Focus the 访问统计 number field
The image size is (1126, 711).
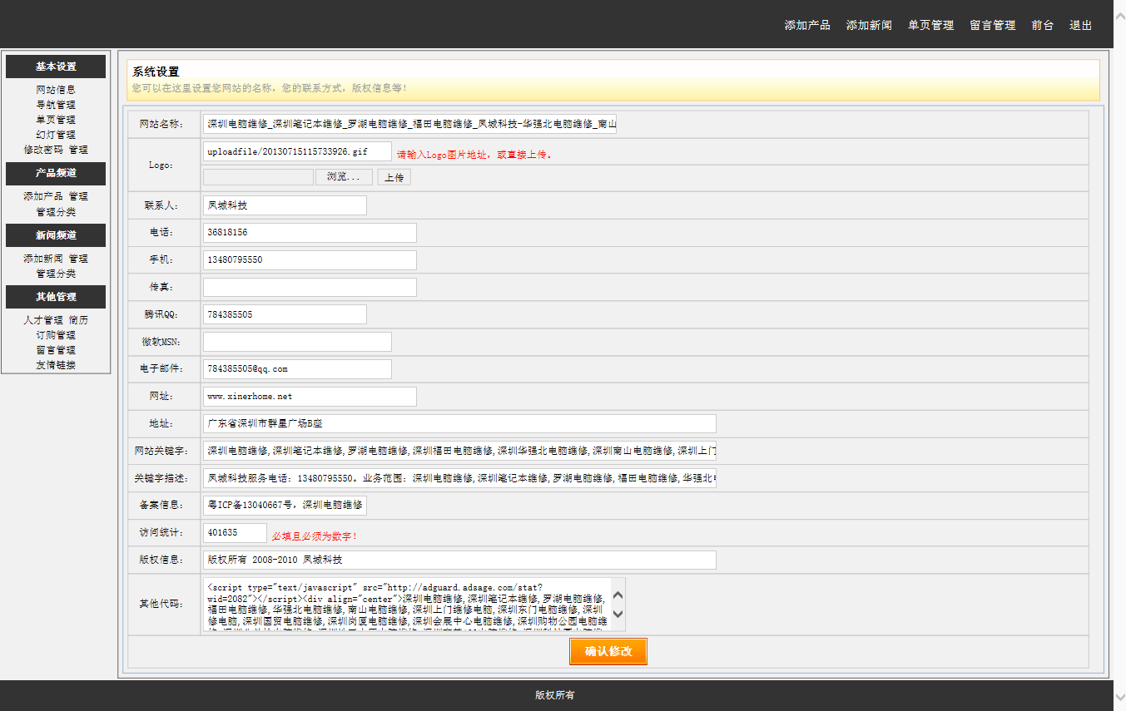[x=235, y=532]
